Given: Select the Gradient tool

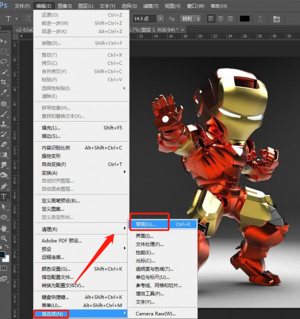Looking at the screenshot, I should (x=4, y=155).
